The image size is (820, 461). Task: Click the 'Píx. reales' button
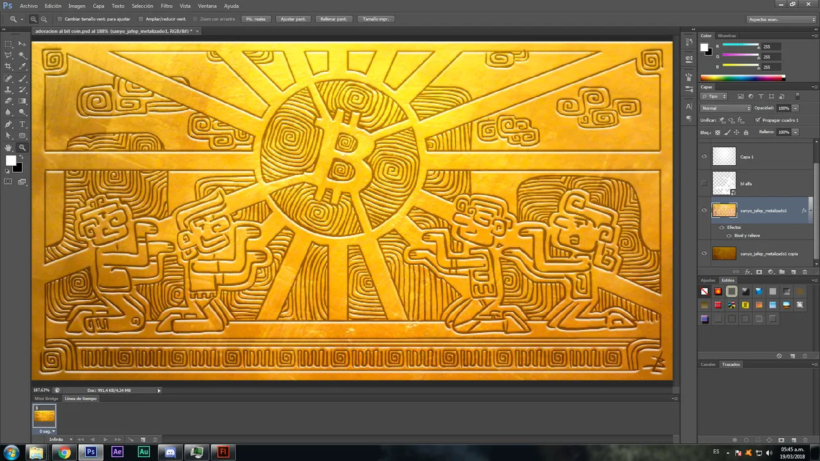pyautogui.click(x=256, y=19)
